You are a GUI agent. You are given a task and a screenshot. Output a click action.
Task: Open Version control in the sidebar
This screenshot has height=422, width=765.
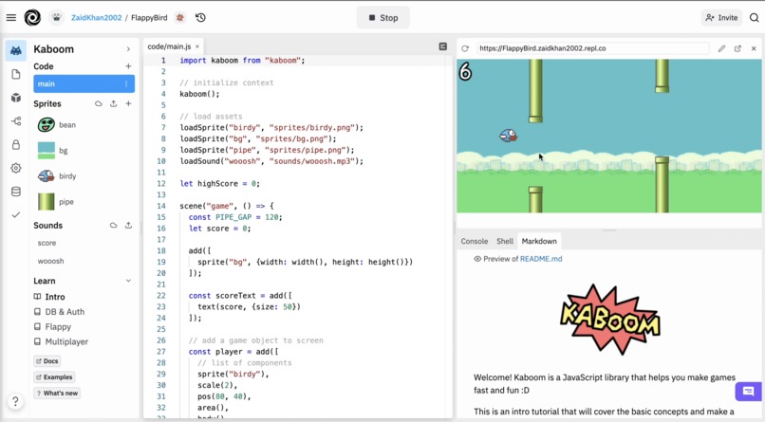15,120
